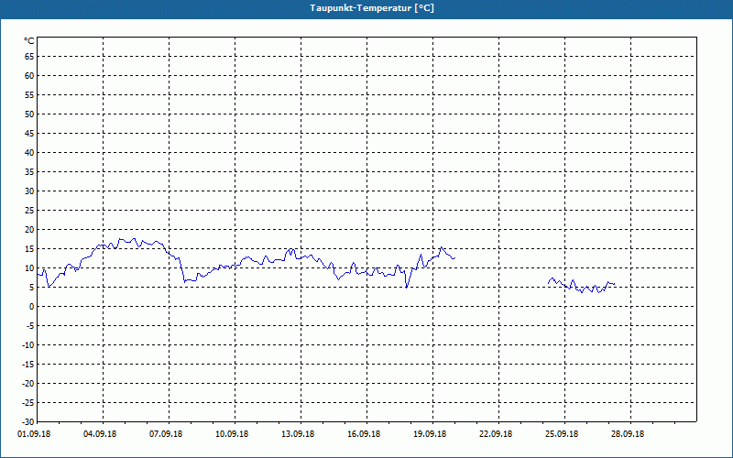The height and width of the screenshot is (458, 733).
Task: Click the 30 y-axis label
Action: tap(29, 191)
